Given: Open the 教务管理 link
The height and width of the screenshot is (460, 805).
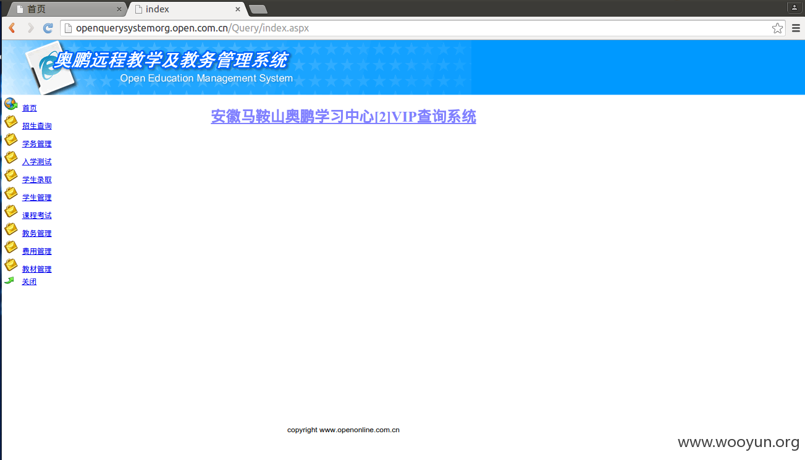Looking at the screenshot, I should click(37, 233).
